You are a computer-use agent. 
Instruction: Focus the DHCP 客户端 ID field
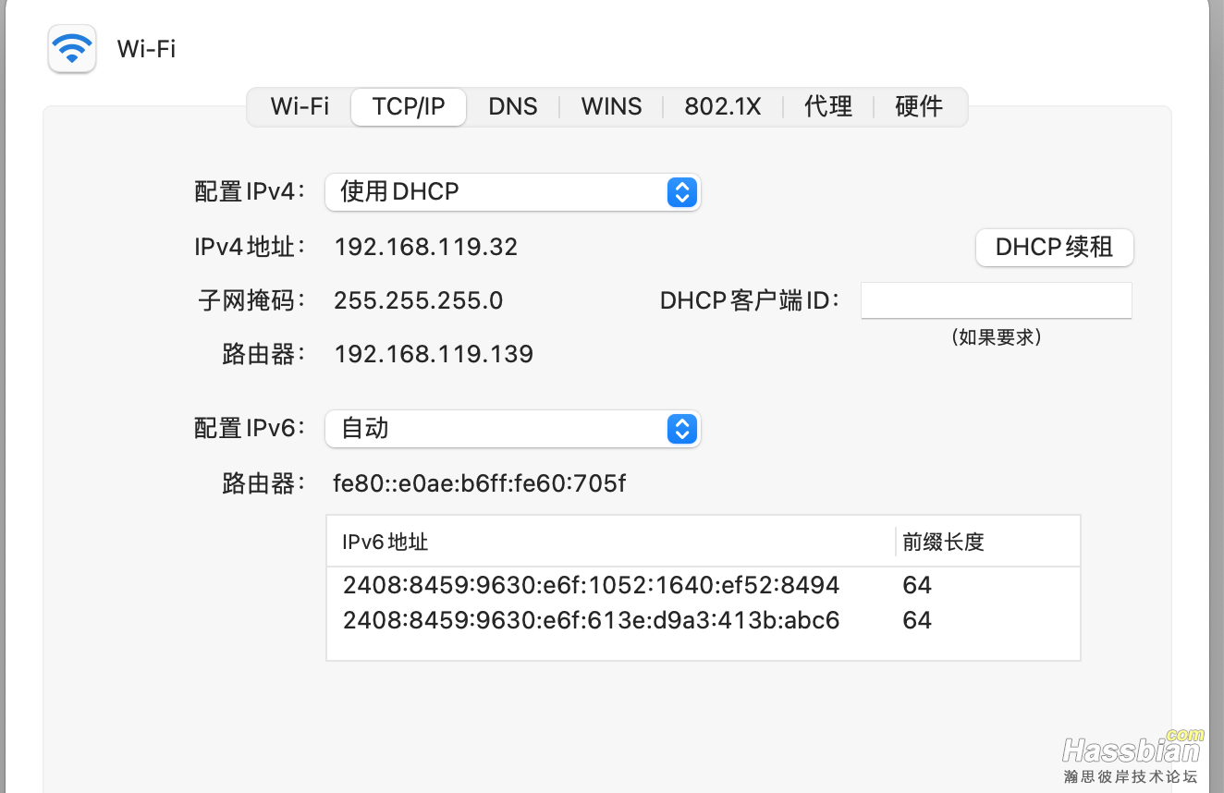997,300
